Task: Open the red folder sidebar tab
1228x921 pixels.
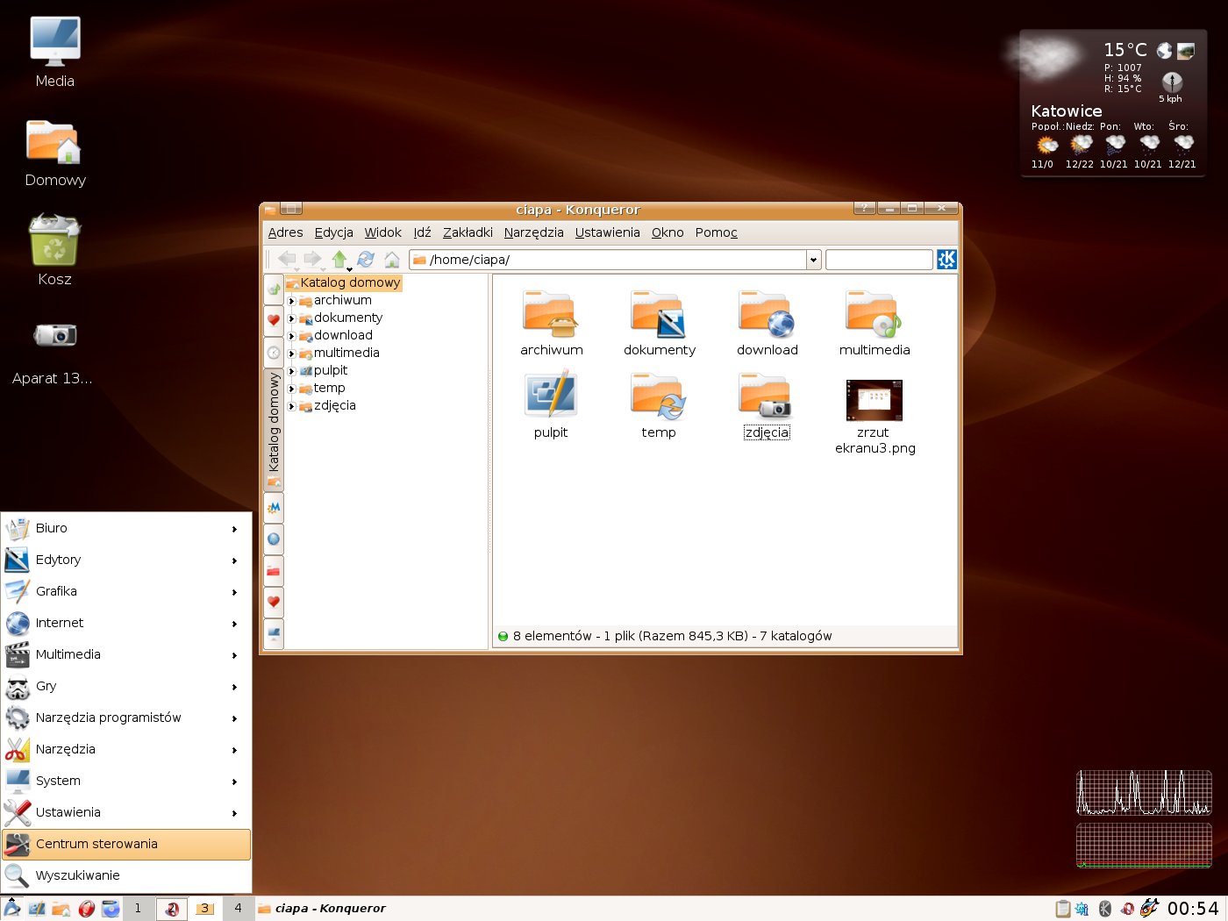Action: [x=274, y=570]
